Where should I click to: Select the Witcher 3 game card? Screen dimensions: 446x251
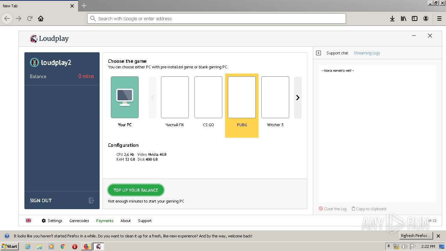pos(275,97)
